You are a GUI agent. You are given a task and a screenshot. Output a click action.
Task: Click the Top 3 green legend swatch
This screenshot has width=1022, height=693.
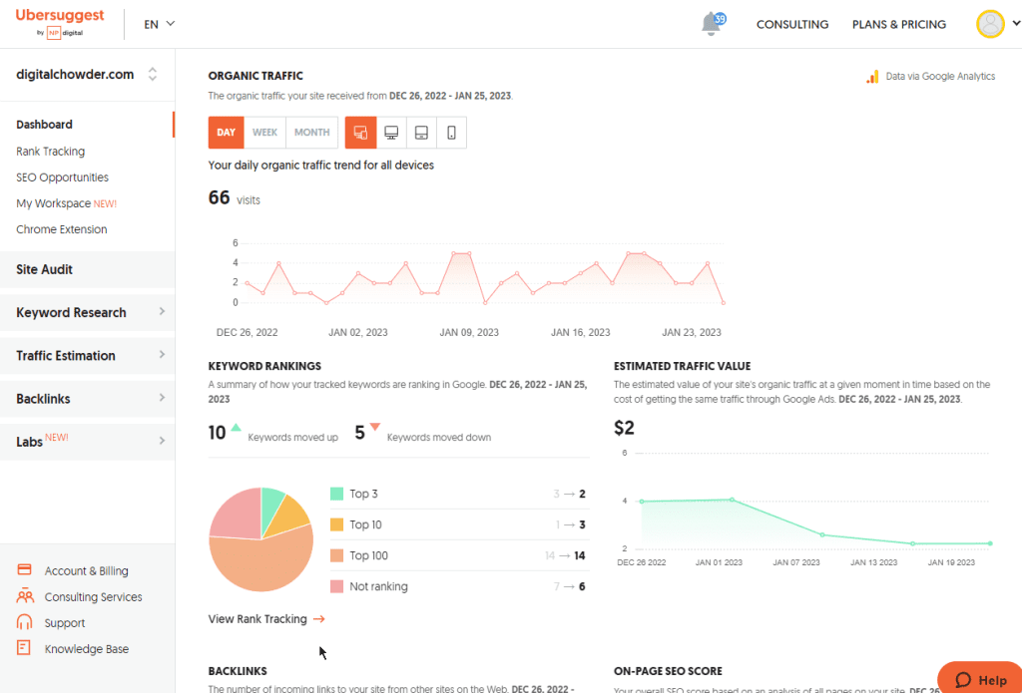pos(337,494)
